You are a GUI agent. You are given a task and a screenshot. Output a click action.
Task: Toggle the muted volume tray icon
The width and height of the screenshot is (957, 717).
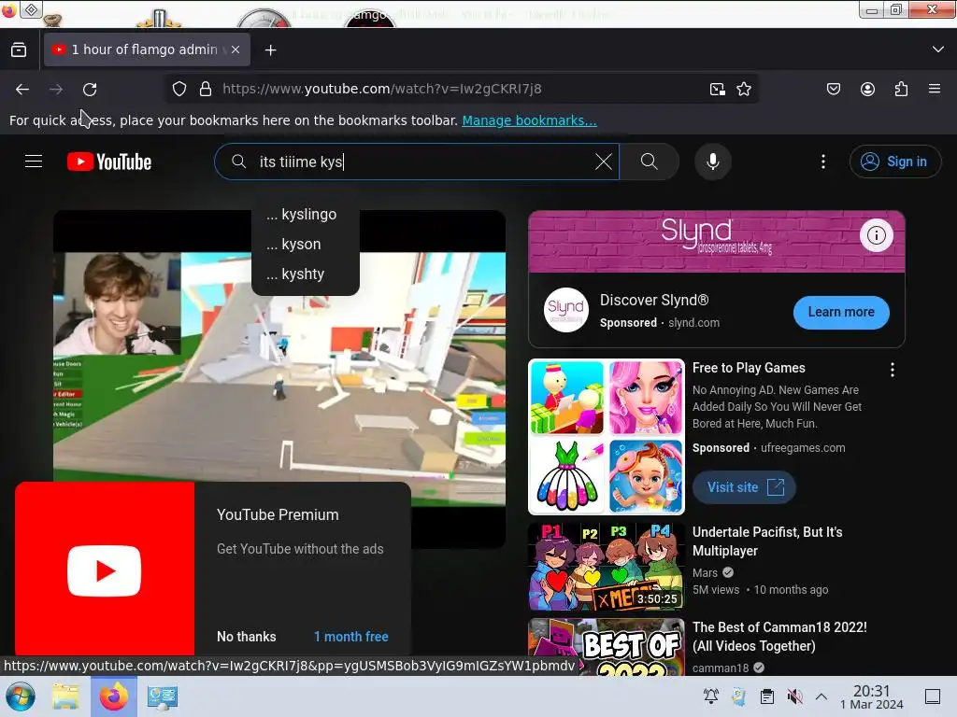coord(794,696)
